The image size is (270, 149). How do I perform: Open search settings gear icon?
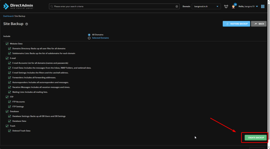tap(177, 6)
